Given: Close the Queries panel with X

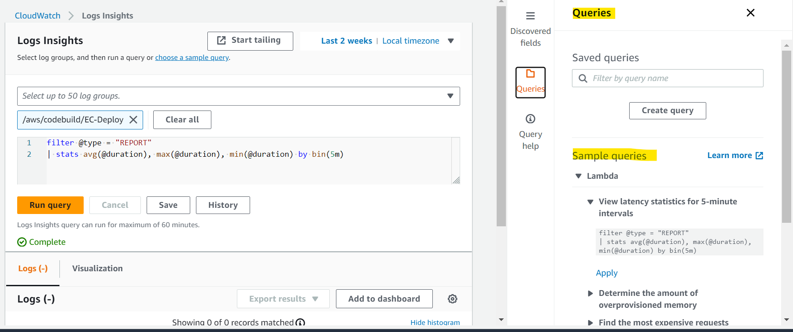Looking at the screenshot, I should click(750, 13).
